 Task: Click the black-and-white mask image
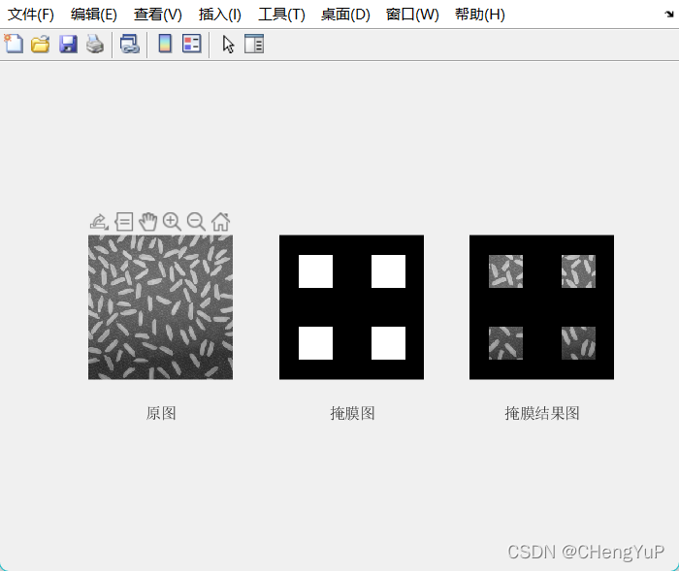[351, 307]
